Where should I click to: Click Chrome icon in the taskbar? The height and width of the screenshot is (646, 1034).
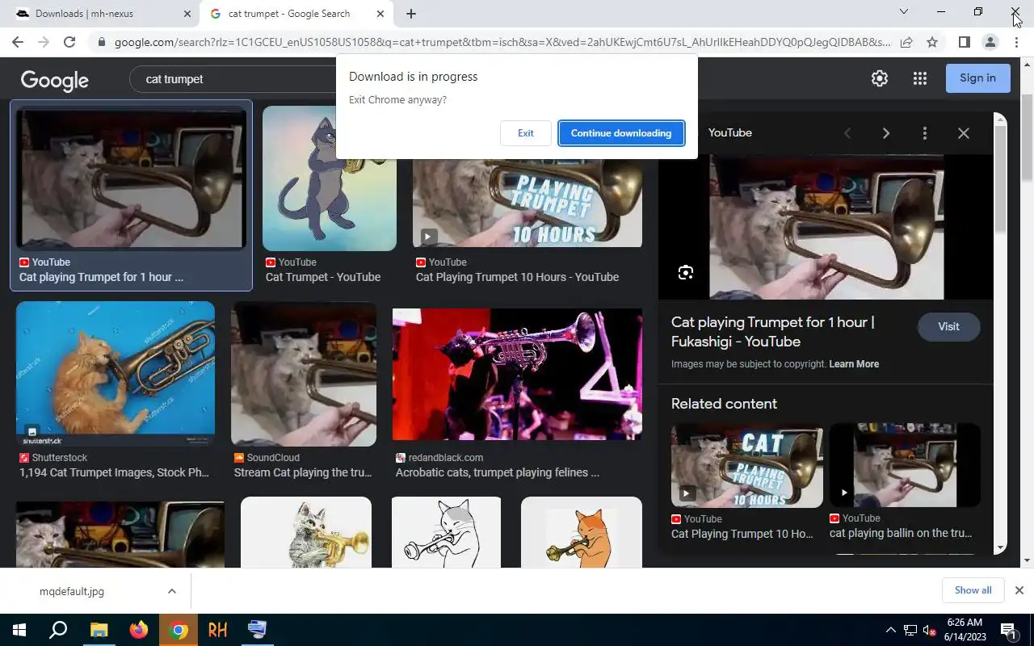tap(179, 630)
